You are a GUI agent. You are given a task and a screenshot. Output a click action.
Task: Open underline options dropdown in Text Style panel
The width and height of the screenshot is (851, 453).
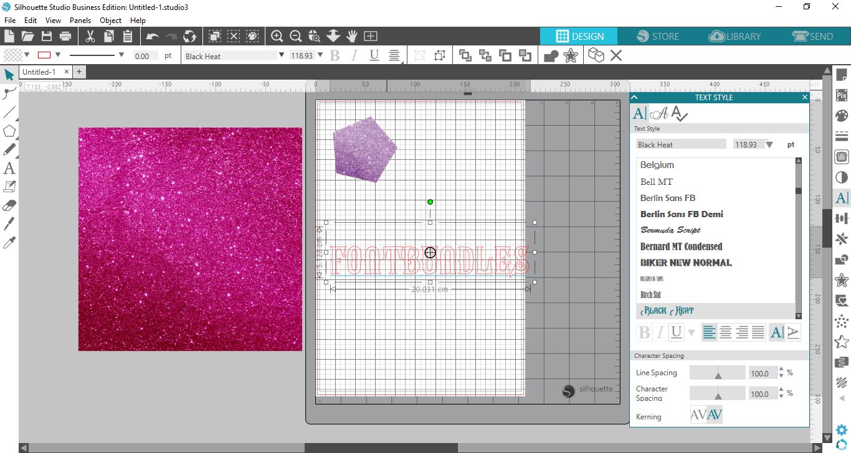(x=691, y=333)
